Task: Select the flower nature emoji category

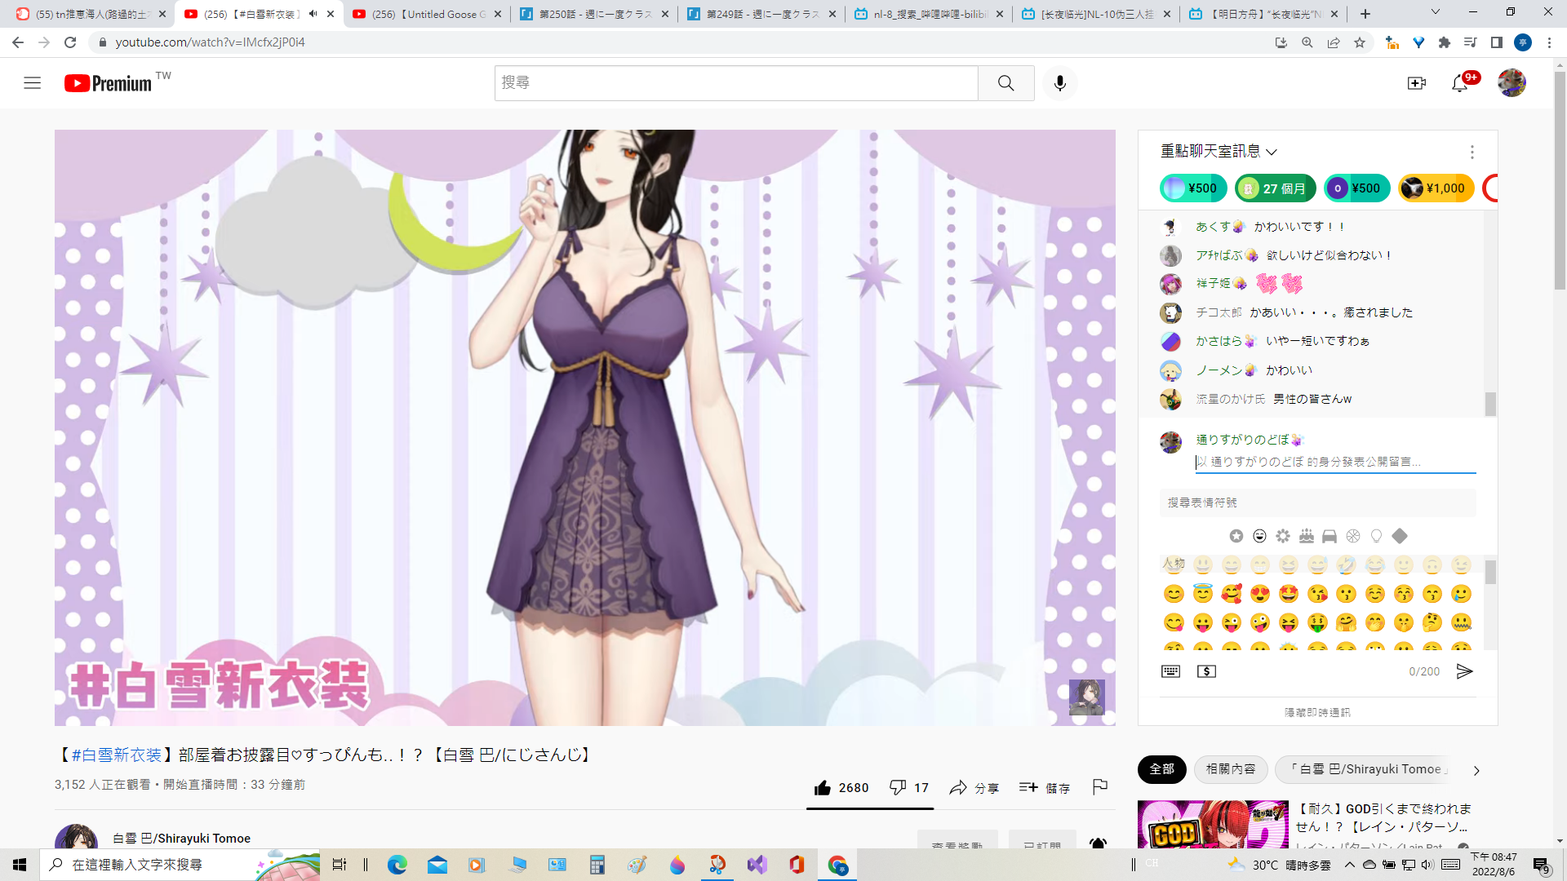Action: 1283,536
